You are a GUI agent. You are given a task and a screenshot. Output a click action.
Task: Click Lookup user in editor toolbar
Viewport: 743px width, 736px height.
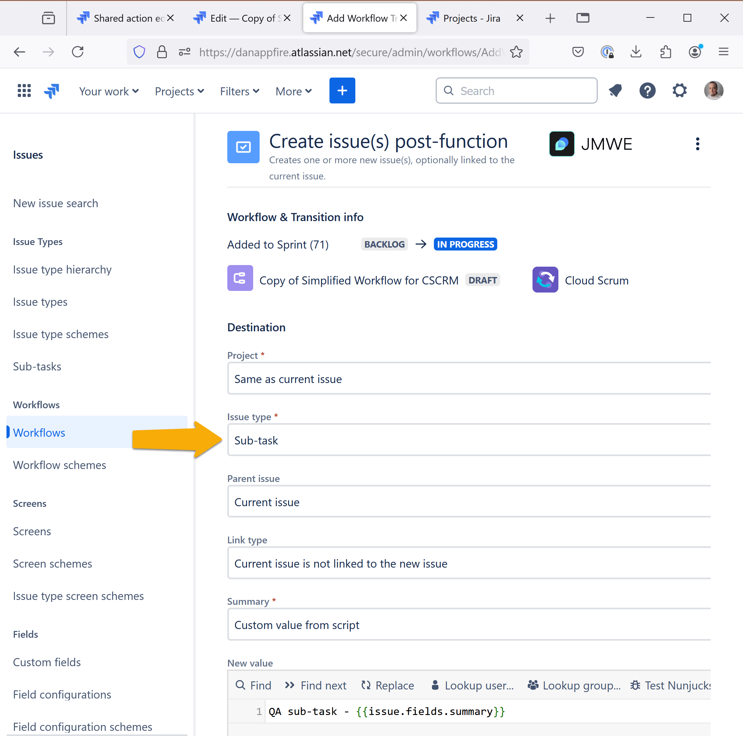tap(472, 685)
